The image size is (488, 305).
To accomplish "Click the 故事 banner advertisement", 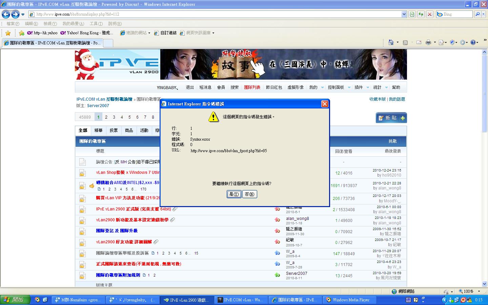I will [x=283, y=64].
